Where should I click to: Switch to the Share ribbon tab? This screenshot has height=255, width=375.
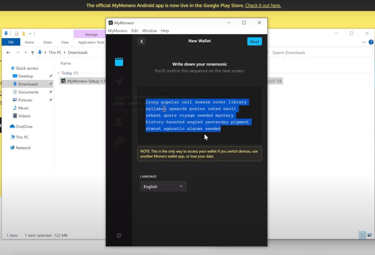(x=47, y=42)
